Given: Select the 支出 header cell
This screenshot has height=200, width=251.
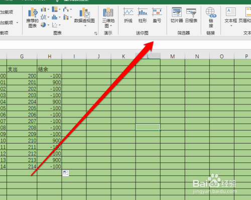Looking at the screenshot, I should coord(22,69).
